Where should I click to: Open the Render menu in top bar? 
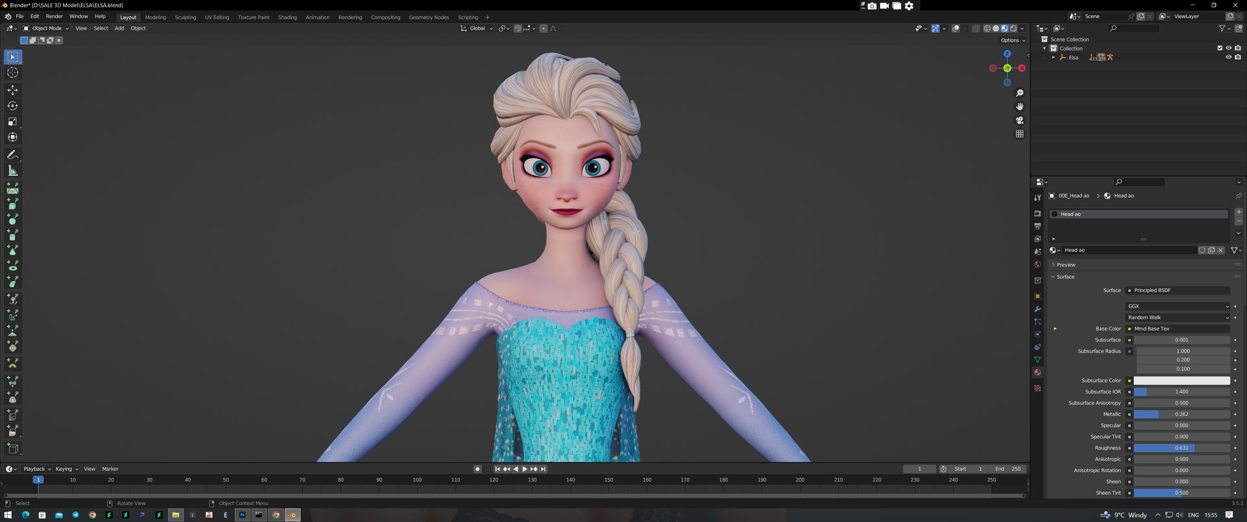pos(54,16)
